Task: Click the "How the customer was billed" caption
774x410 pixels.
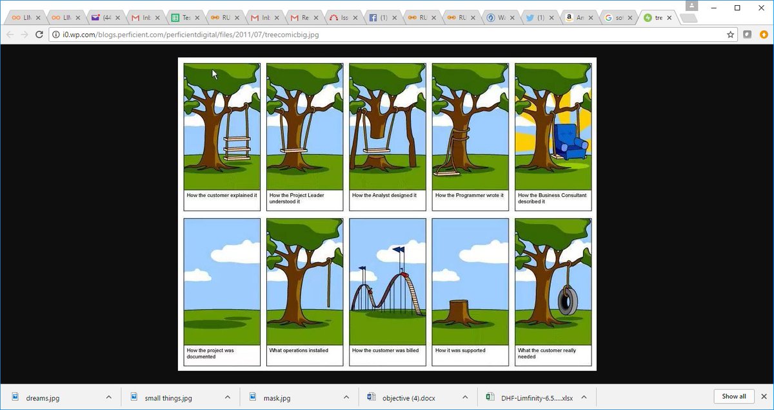Action: (x=385, y=350)
